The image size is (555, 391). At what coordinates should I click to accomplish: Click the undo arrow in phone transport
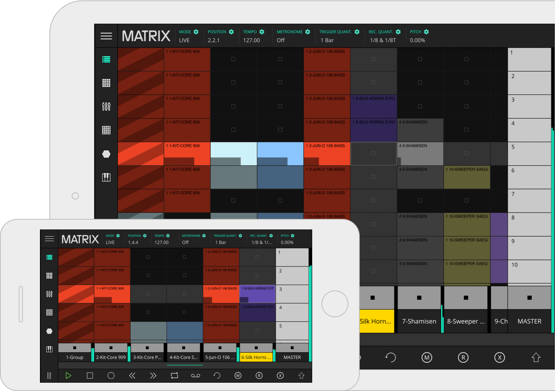[x=217, y=376]
